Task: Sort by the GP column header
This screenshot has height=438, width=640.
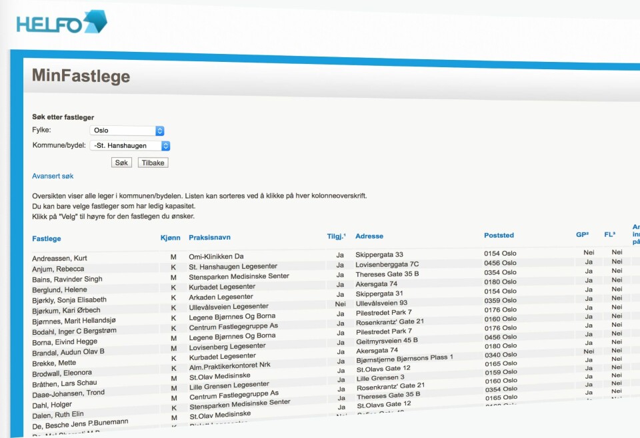Action: click(x=582, y=234)
